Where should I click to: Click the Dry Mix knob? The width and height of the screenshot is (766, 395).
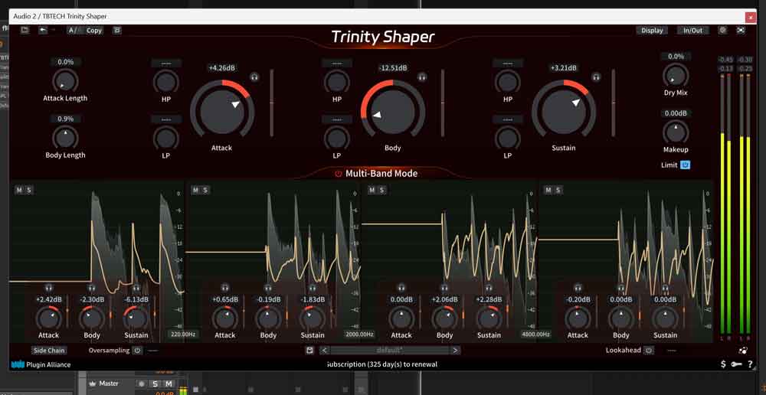(676, 76)
